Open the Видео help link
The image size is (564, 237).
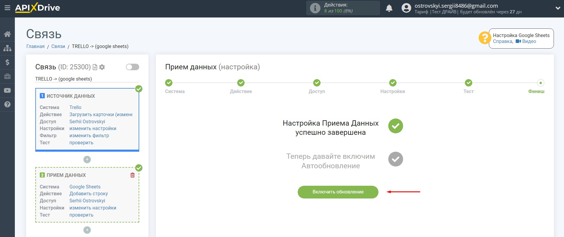529,41
